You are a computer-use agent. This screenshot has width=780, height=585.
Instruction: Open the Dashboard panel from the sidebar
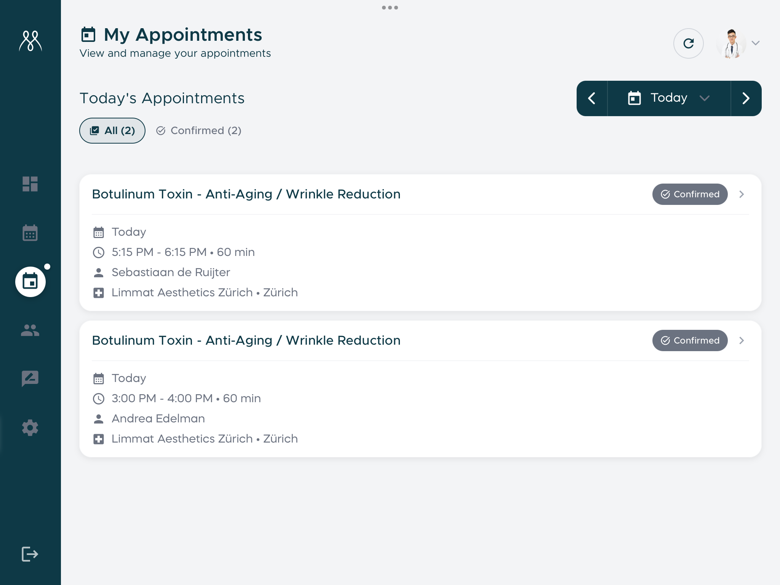coord(30,185)
